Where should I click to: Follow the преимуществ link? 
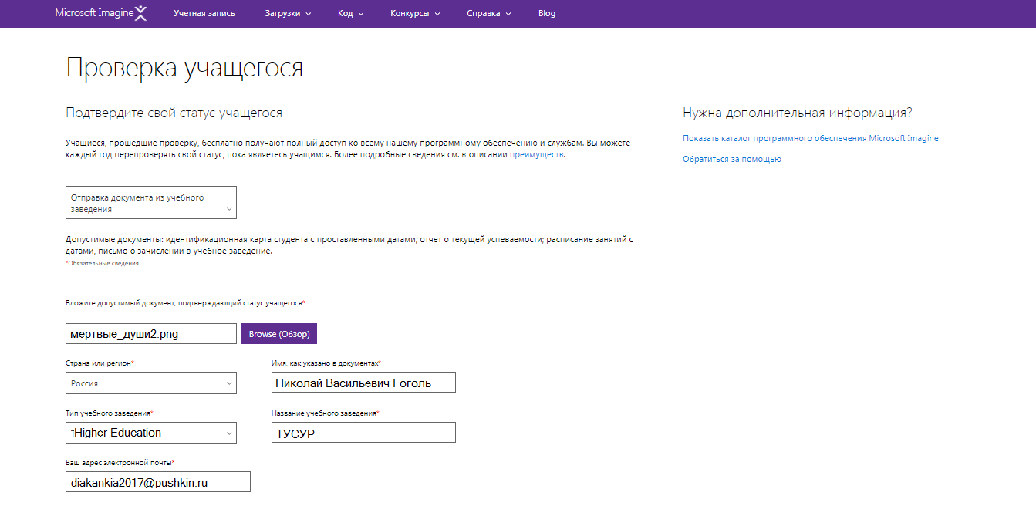click(x=537, y=154)
